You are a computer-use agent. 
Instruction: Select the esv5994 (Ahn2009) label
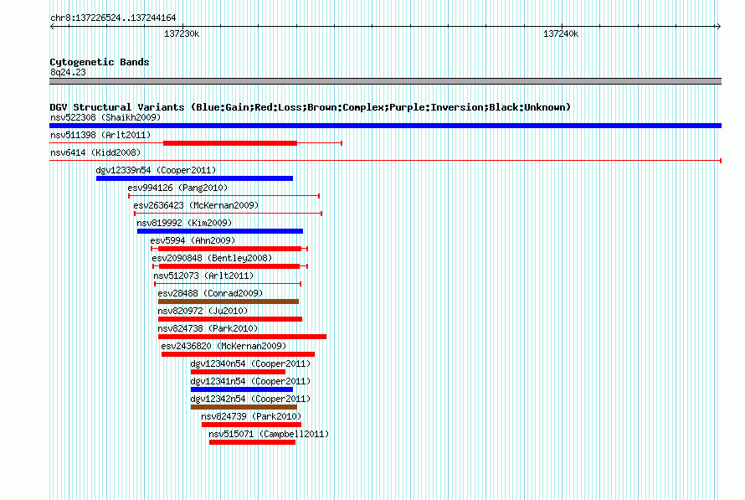click(x=193, y=240)
